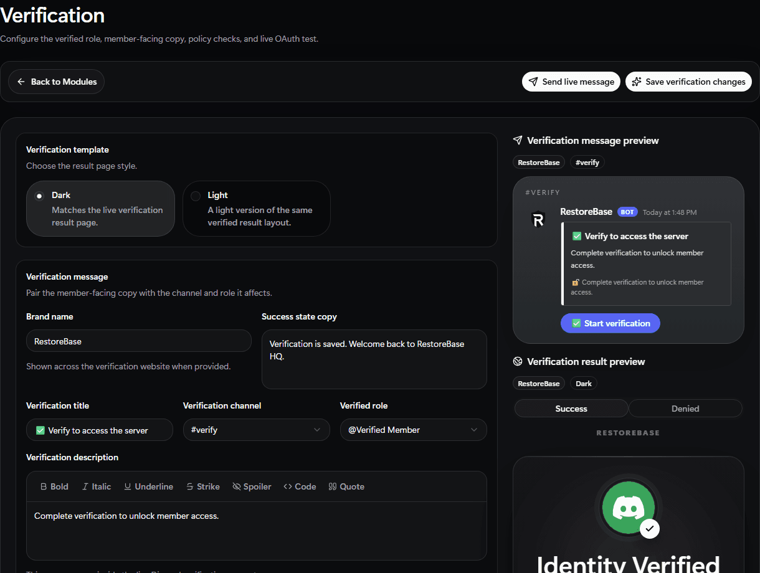The height and width of the screenshot is (573, 760).
Task: Click the Italic formatting icon
Action: tap(85, 486)
